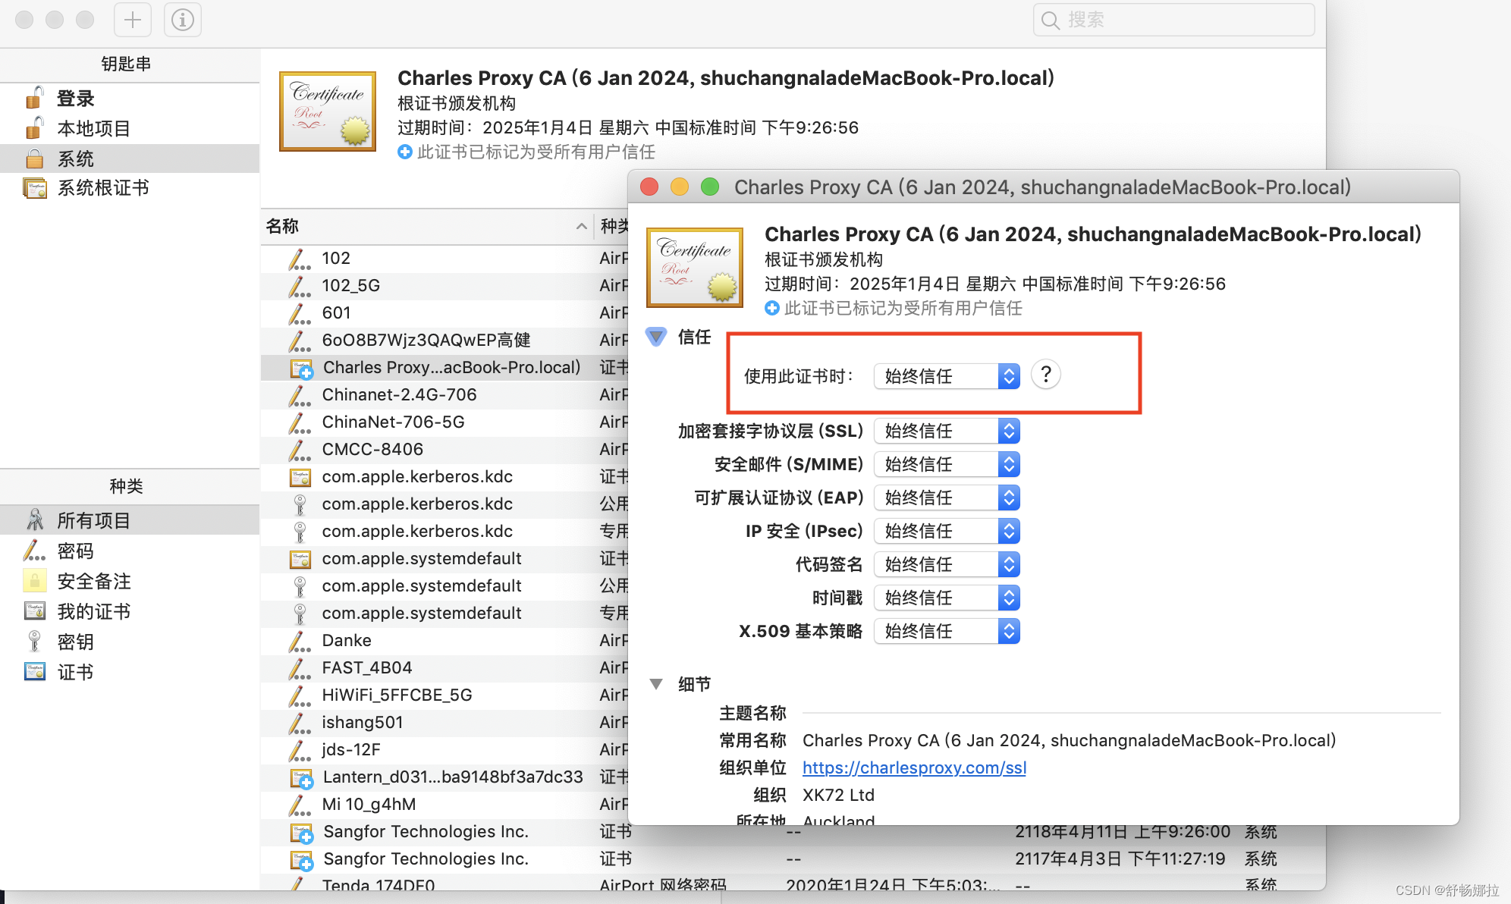Open the S/MIME trust dropdown
This screenshot has width=1511, height=904.
[x=947, y=464]
